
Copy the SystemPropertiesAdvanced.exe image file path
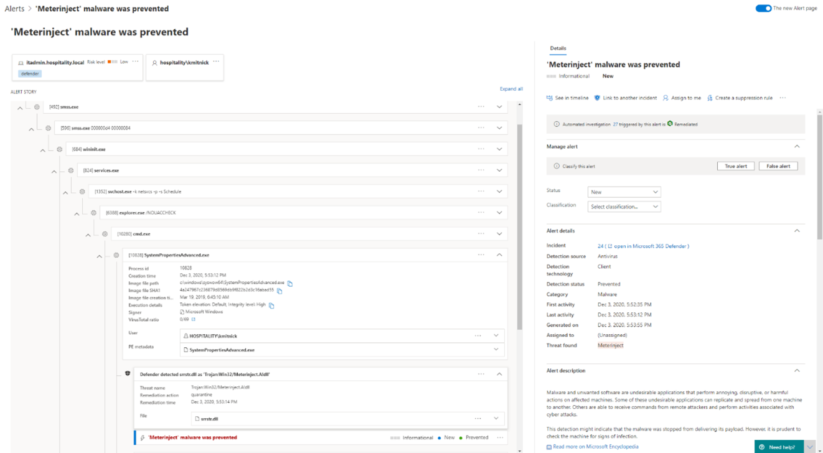289,283
